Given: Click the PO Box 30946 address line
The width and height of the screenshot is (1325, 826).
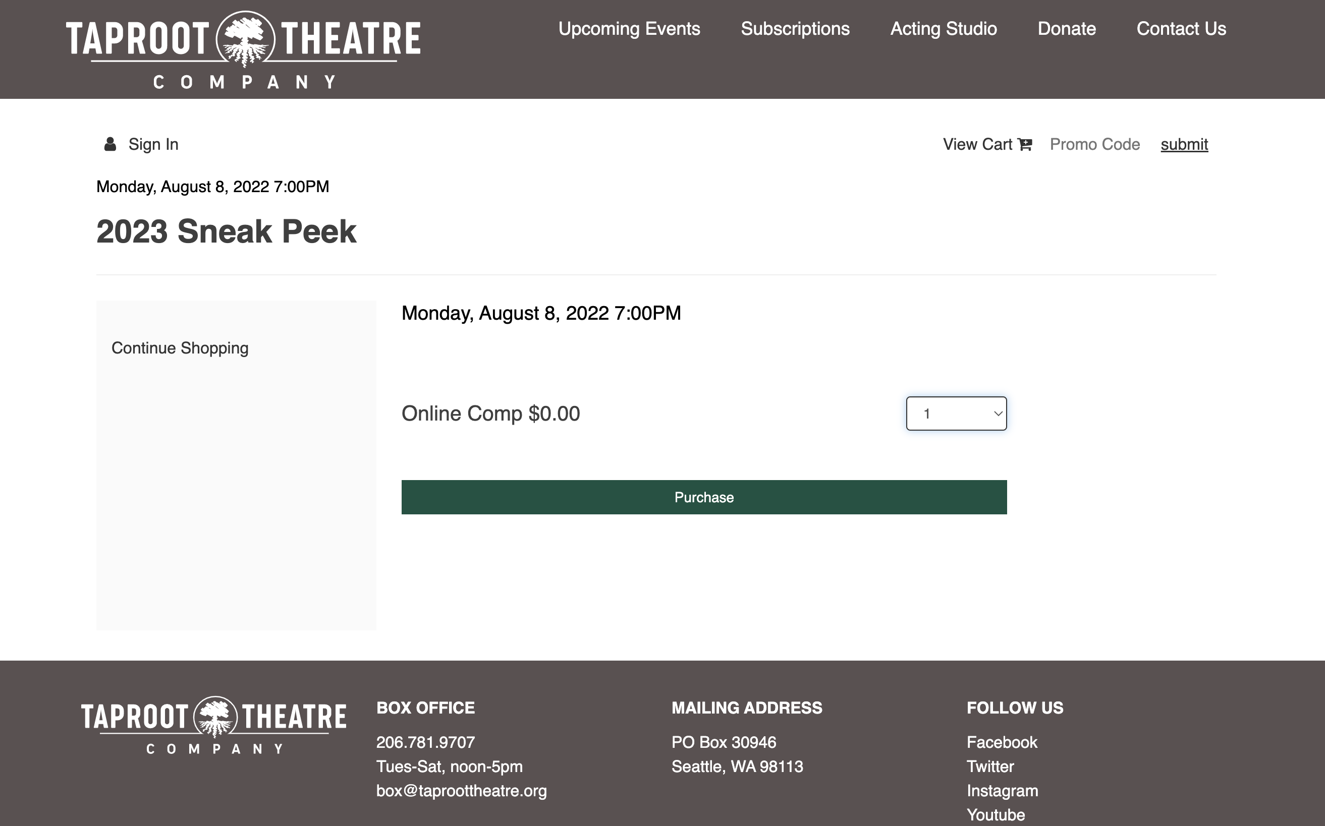Looking at the screenshot, I should coord(724,742).
